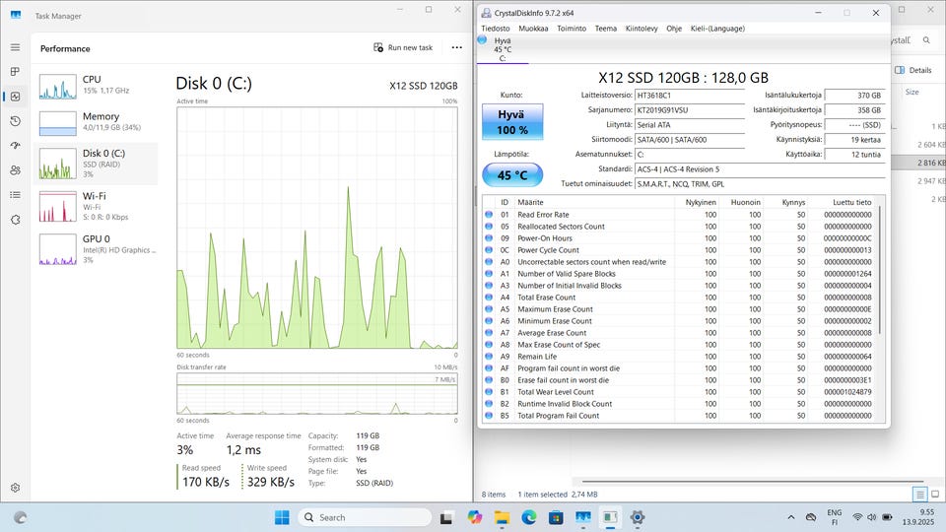Click the Siirtomoodi SATA/600 field
This screenshot has width=946, height=532.
(690, 139)
